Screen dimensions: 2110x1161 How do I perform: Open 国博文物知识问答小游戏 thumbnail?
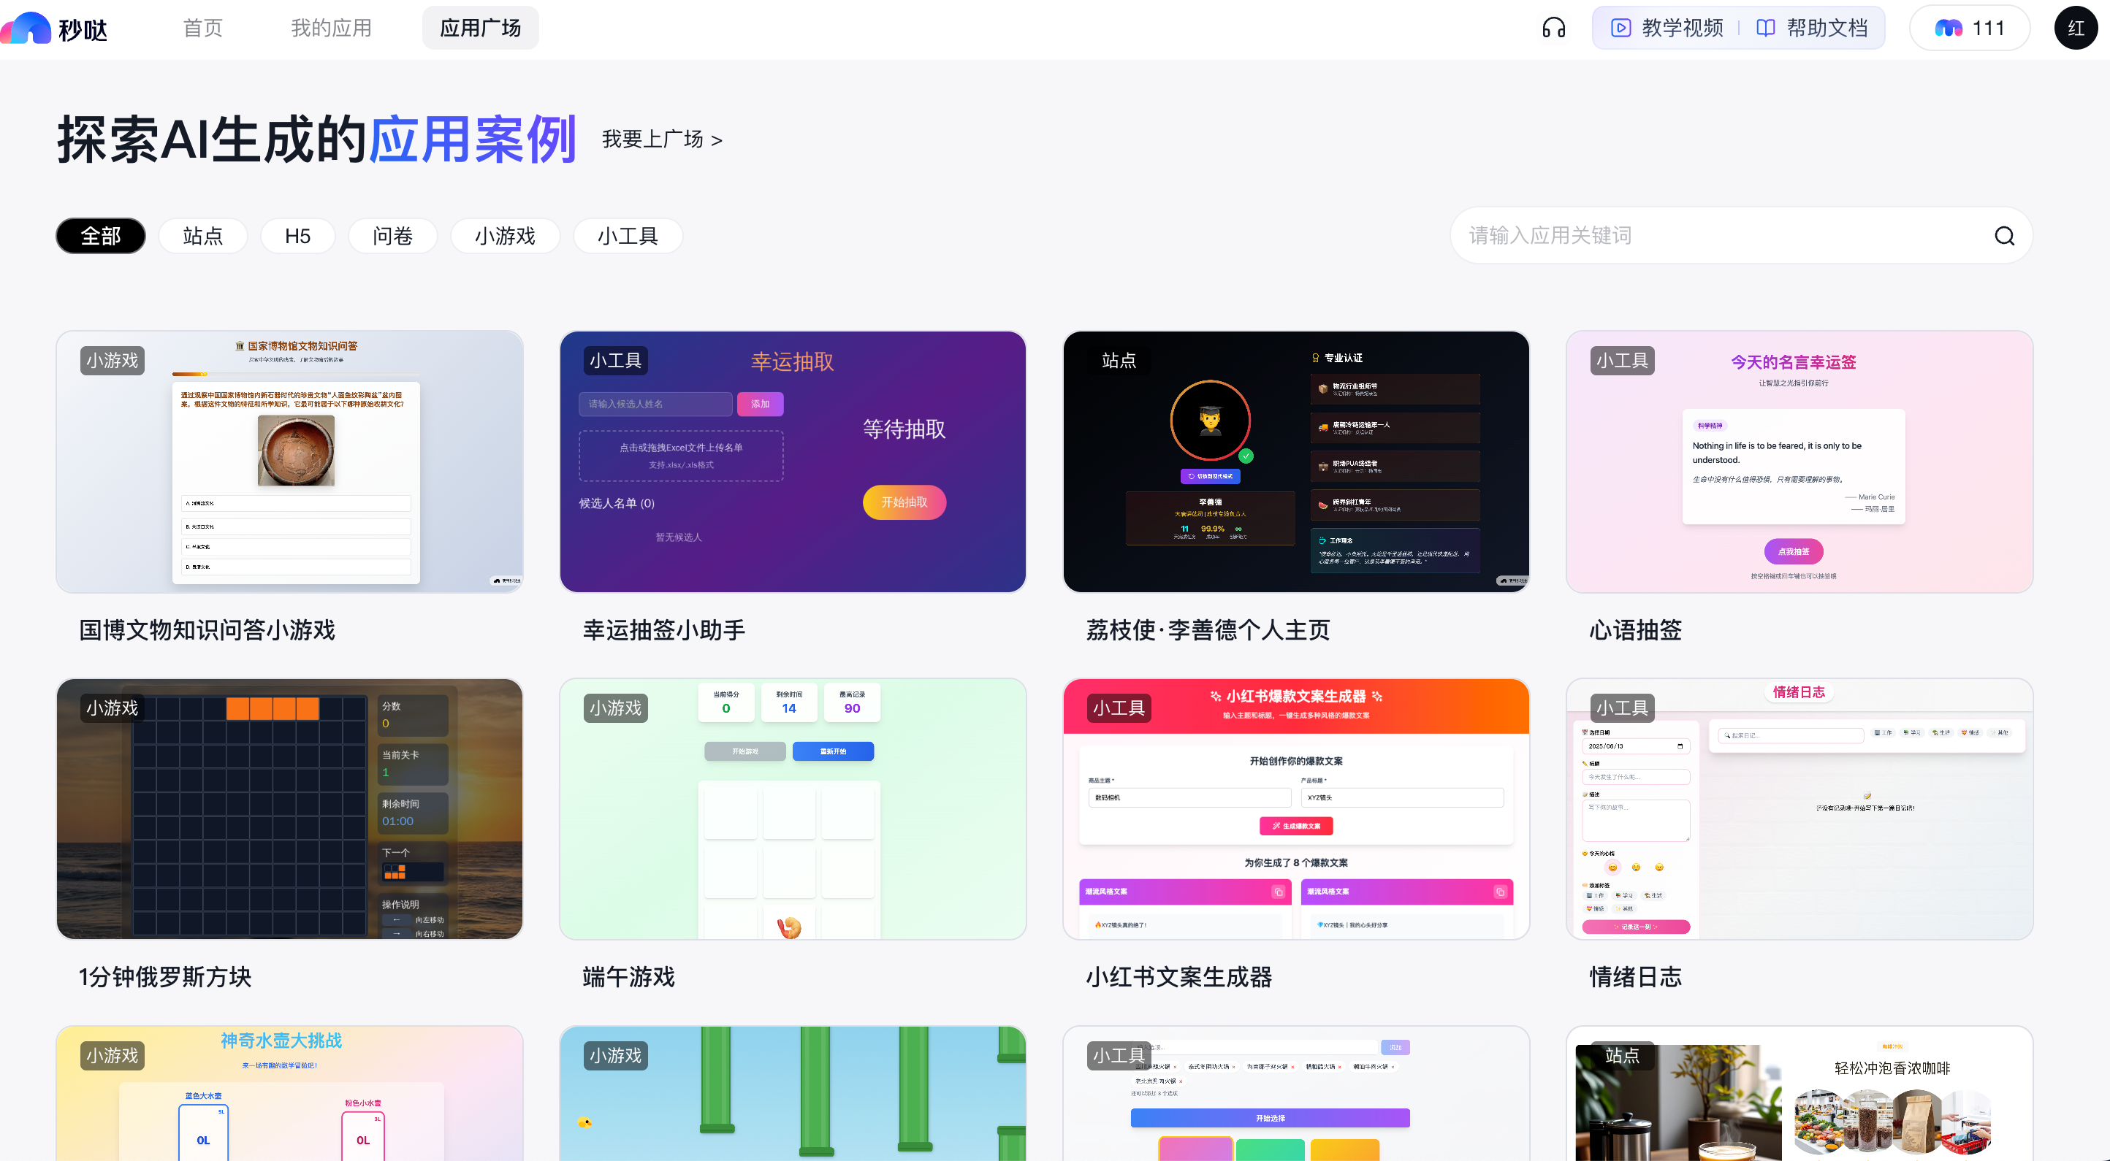coord(289,461)
